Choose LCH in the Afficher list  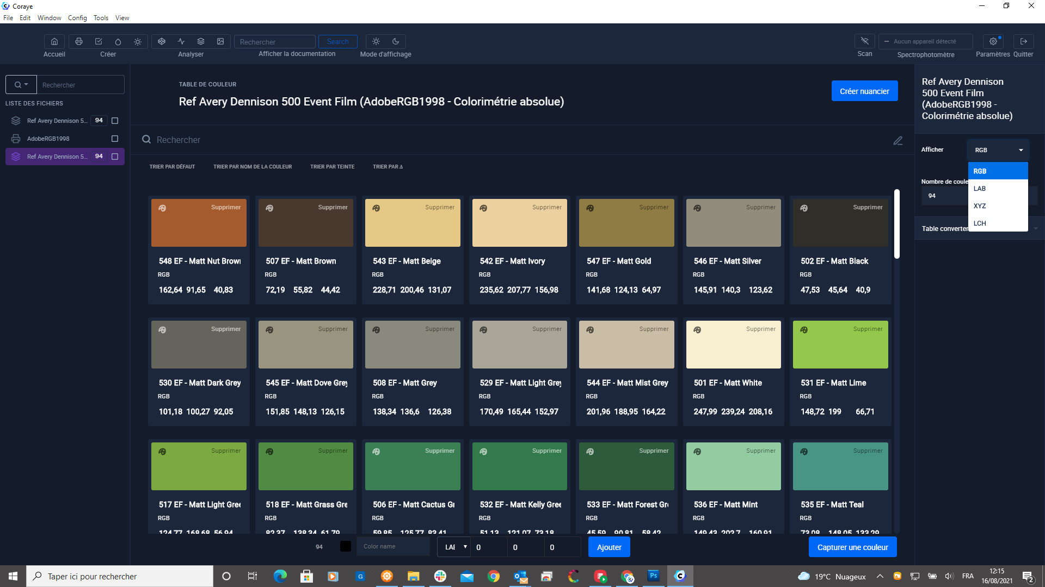click(998, 223)
